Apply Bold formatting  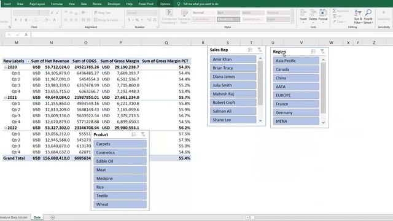pyautogui.click(x=15, y=20)
